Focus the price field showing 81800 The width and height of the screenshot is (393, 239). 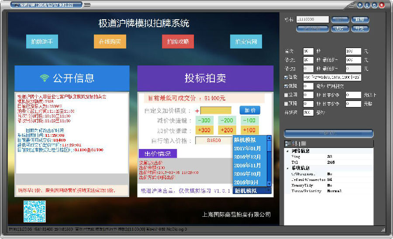pos(214,140)
